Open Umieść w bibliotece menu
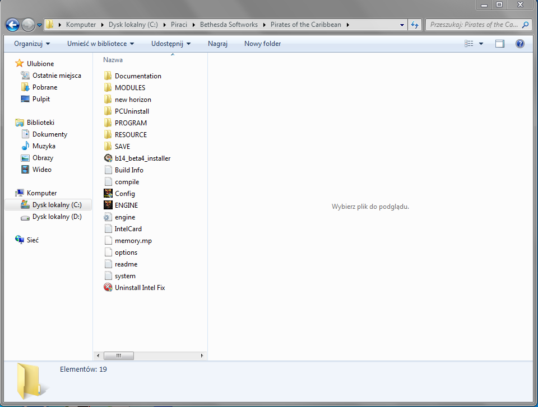Image resolution: width=538 pixels, height=407 pixels. coord(100,44)
